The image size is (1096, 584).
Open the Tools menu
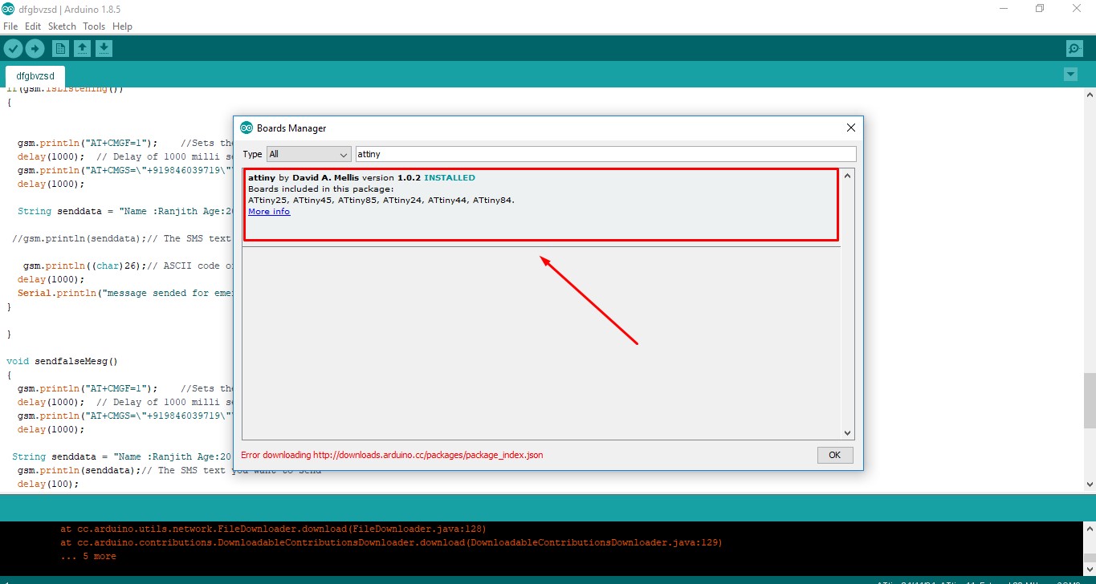[94, 26]
